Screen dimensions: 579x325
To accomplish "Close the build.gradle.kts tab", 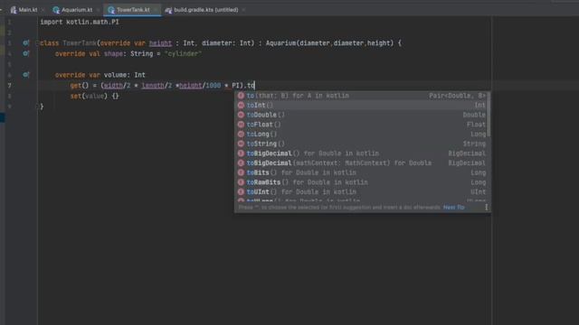I will tap(243, 10).
